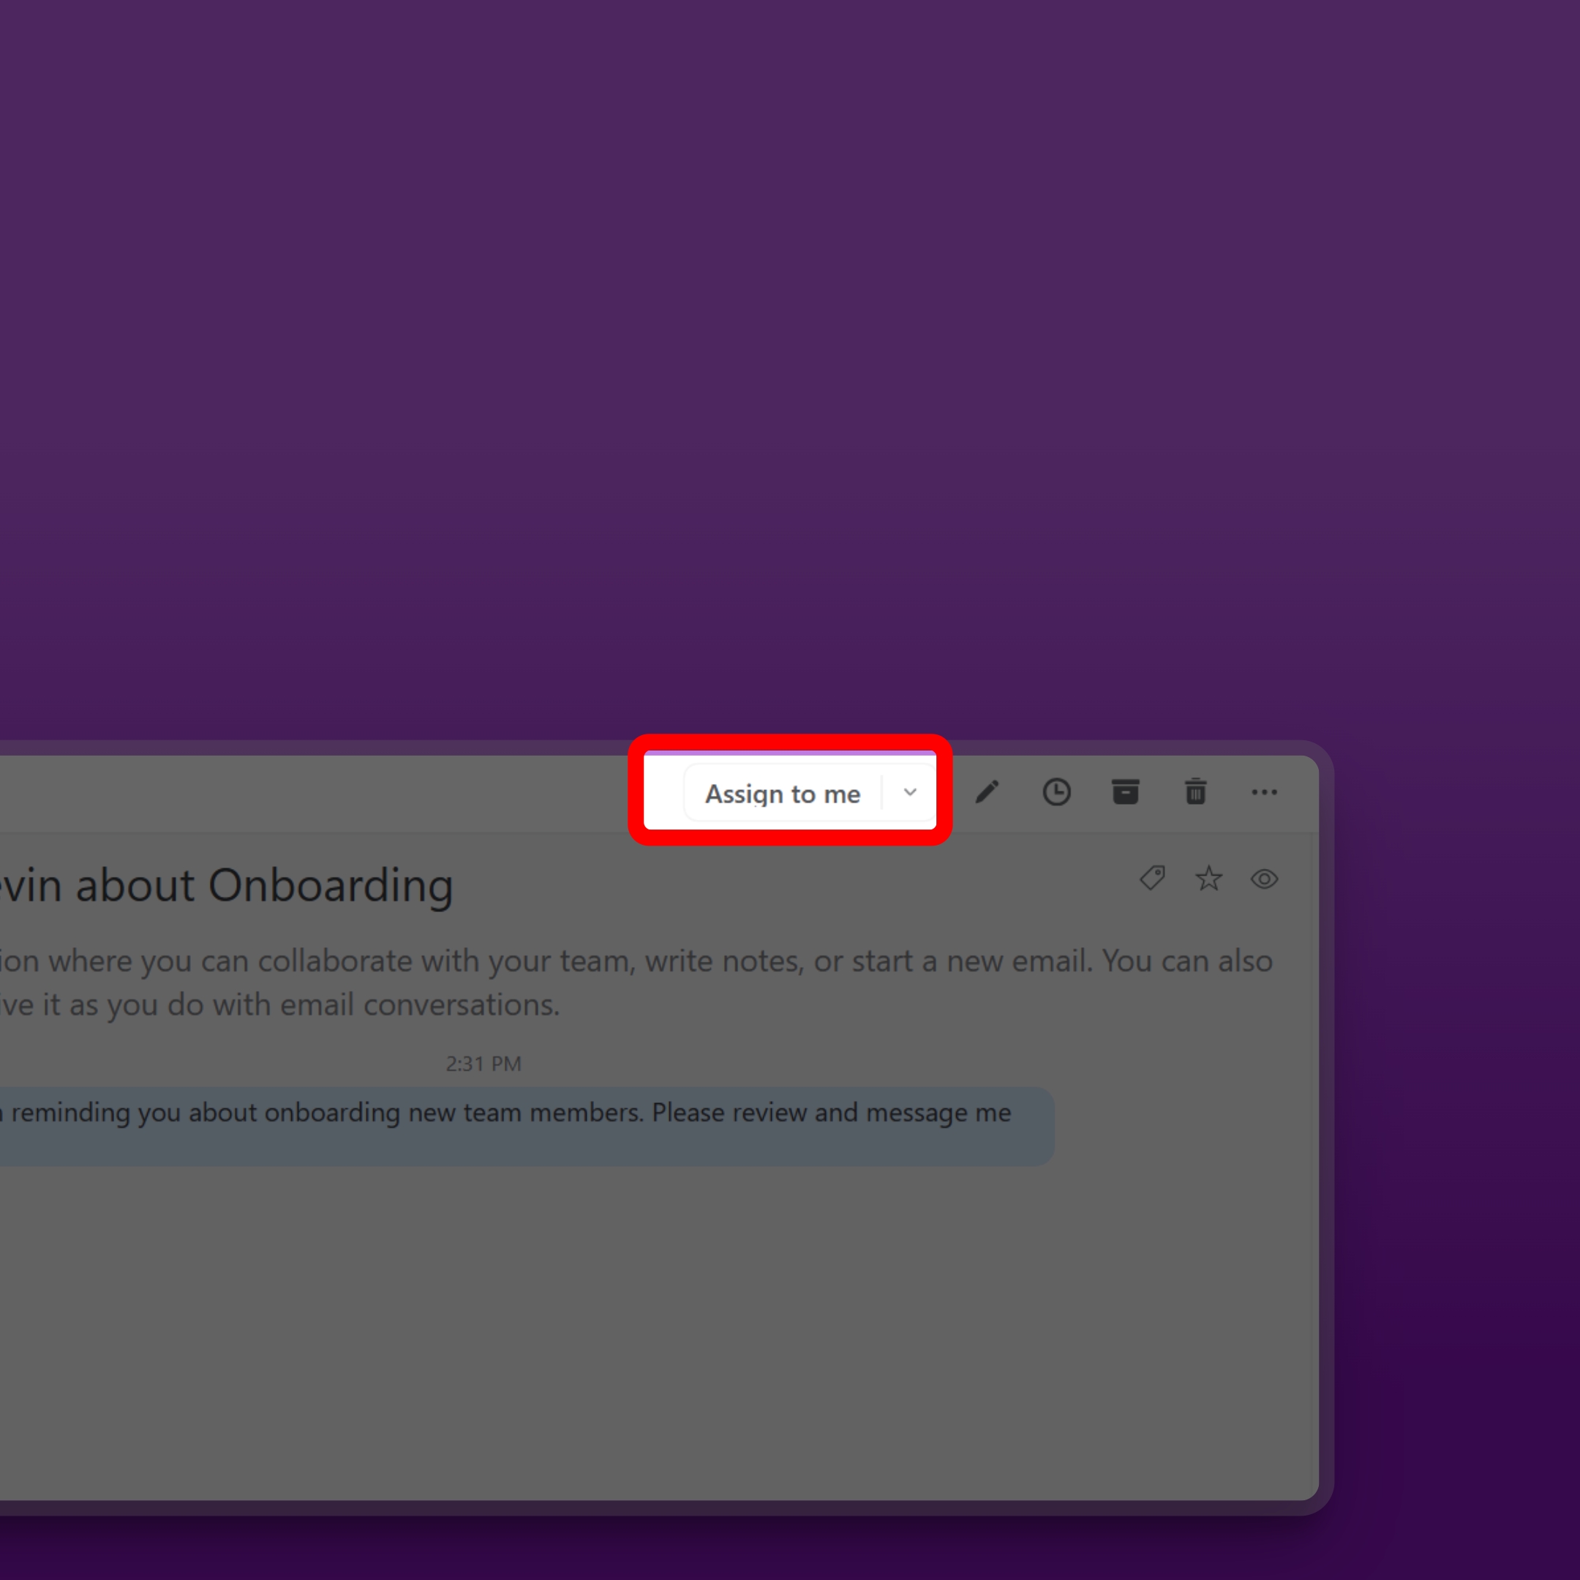Screen dimensions: 1580x1580
Task: Click "Please review and message me" text
Action: tap(831, 1112)
